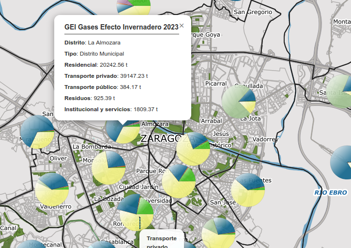Select the partial pie chart at top edge
Image resolution: width=351 pixels, height=248 pixels.
coord(134,5)
